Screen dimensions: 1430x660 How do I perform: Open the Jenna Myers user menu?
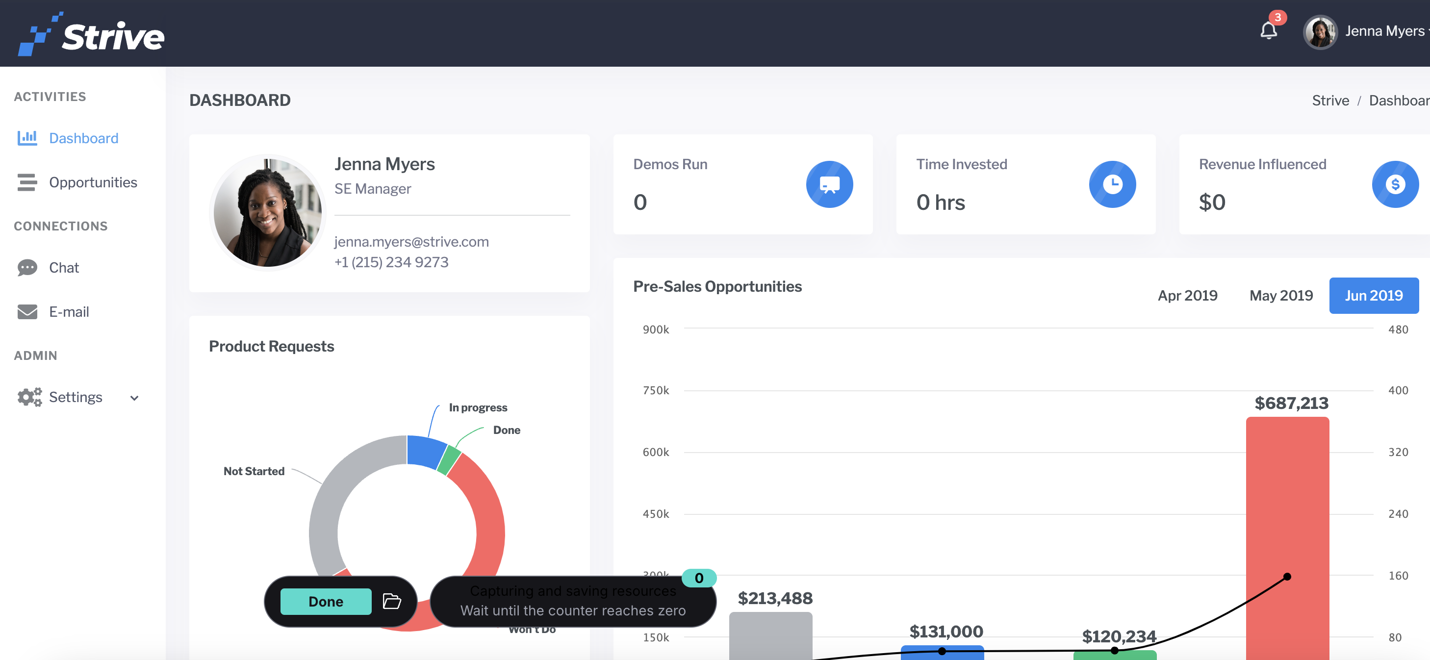[1367, 32]
